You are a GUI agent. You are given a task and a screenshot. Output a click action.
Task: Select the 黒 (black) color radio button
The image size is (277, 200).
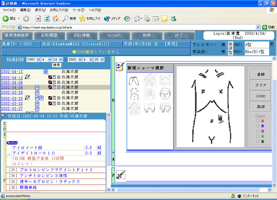click(x=258, y=141)
